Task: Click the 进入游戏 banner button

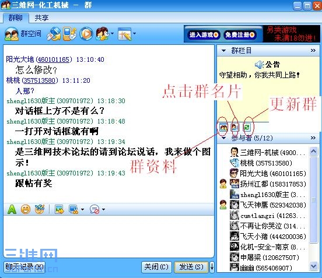Action: (x=204, y=34)
